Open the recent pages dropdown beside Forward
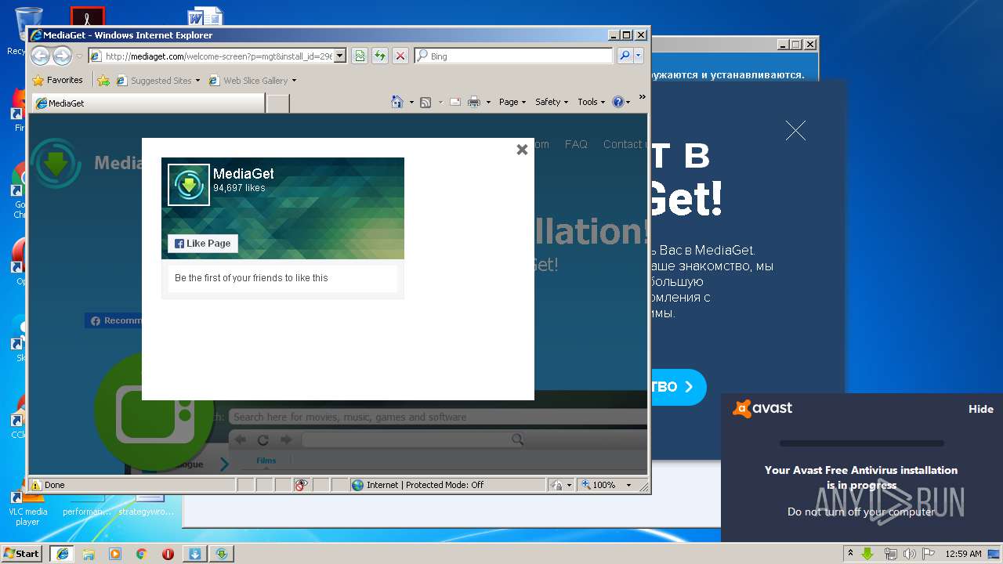 (x=79, y=56)
